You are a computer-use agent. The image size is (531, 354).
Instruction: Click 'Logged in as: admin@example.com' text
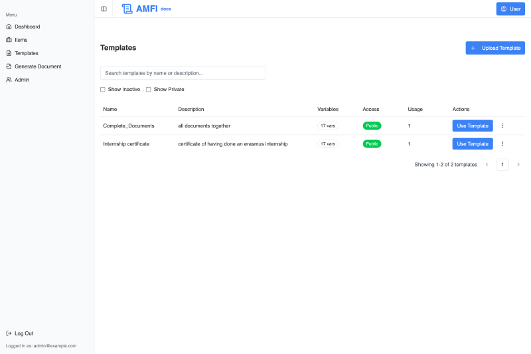(41, 346)
